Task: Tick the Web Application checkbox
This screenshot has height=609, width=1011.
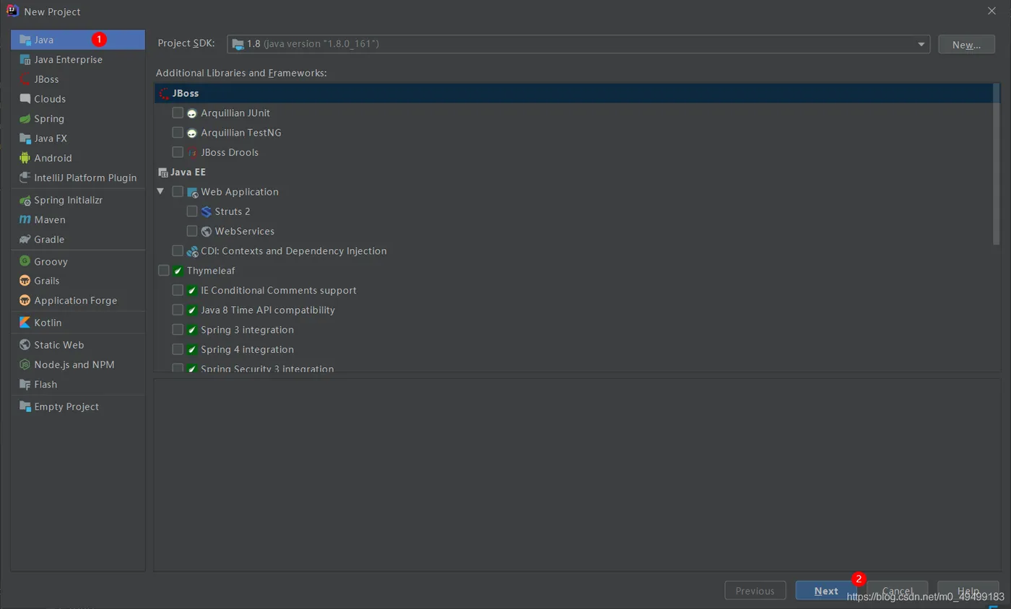Action: 178,192
